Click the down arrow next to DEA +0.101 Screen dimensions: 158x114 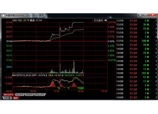tap(62, 75)
